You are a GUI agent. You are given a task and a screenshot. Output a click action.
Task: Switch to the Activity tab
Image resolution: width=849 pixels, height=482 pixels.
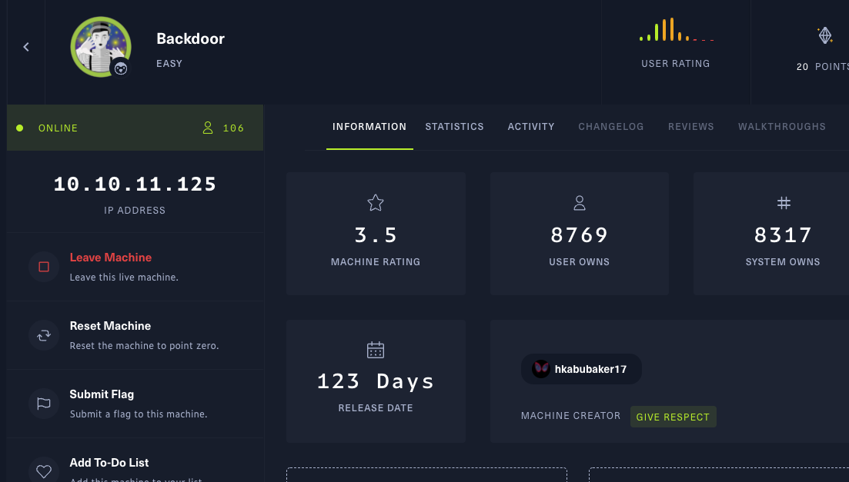(530, 127)
